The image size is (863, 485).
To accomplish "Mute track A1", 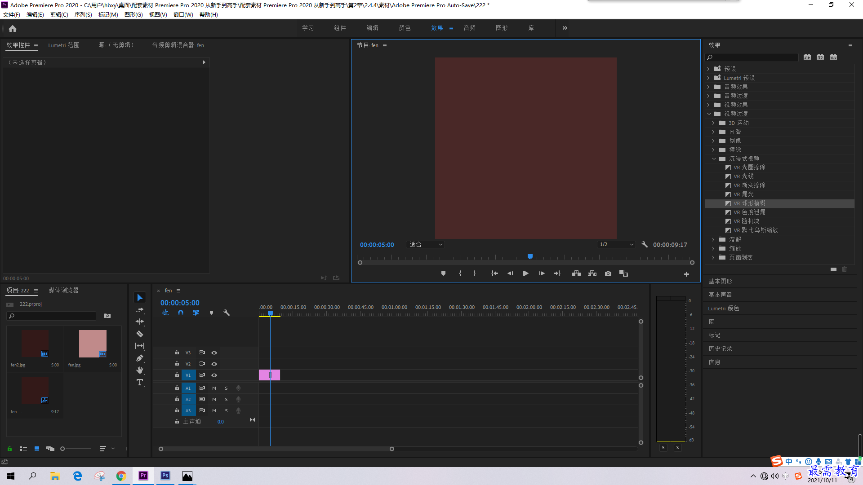I will pos(214,388).
